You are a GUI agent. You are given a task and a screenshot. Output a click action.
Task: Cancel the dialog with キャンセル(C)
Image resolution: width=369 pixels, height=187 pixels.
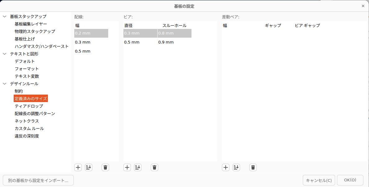(319, 180)
